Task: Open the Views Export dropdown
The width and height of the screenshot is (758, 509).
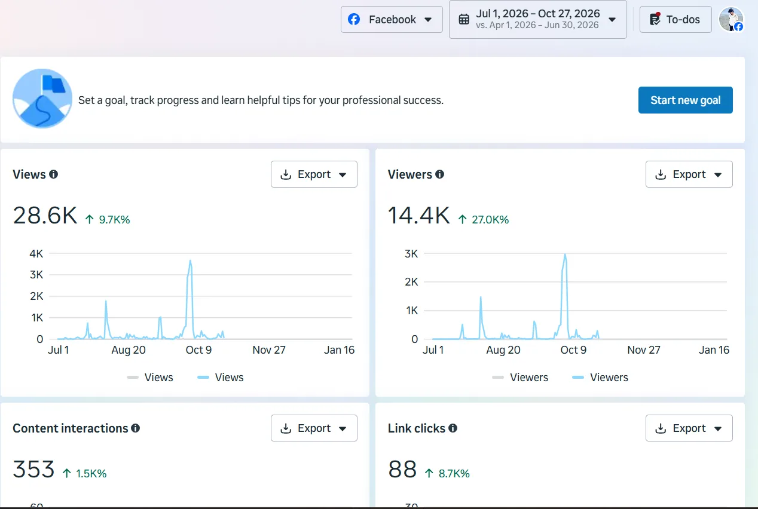Action: click(x=314, y=174)
